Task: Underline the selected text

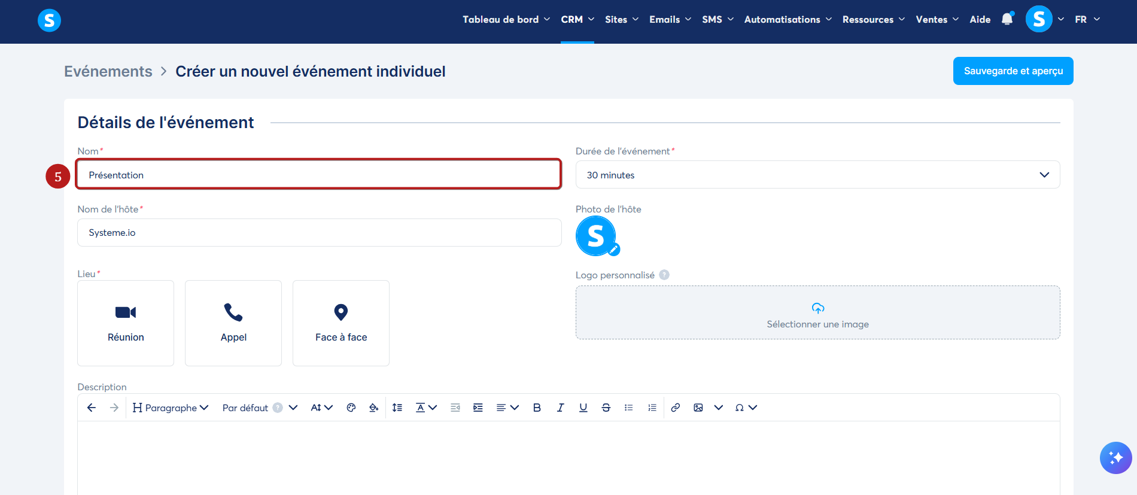Action: point(583,408)
